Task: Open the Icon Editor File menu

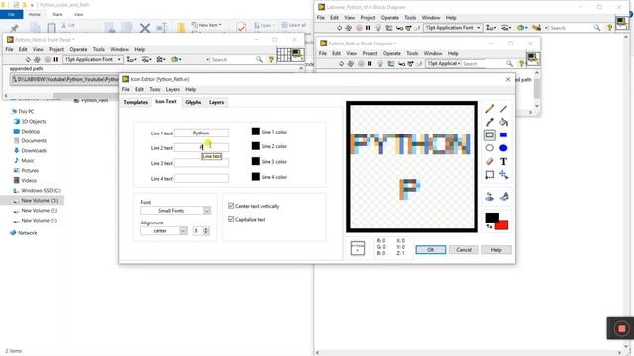Action: coord(126,89)
